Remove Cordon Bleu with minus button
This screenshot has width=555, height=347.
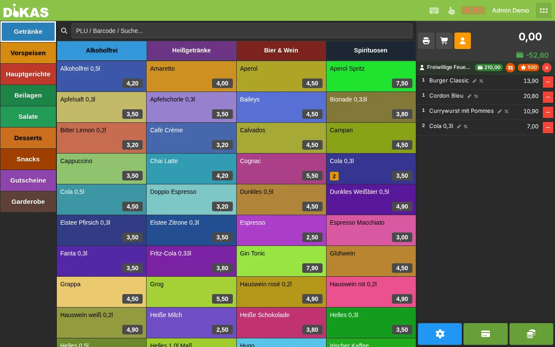pos(548,97)
